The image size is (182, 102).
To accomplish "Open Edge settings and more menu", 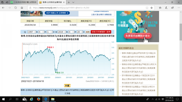I will [x=179, y=8].
